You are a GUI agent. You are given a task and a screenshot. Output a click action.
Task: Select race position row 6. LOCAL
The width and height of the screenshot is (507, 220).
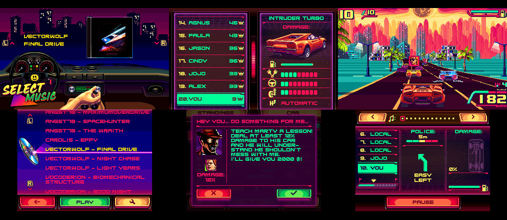click(x=377, y=134)
